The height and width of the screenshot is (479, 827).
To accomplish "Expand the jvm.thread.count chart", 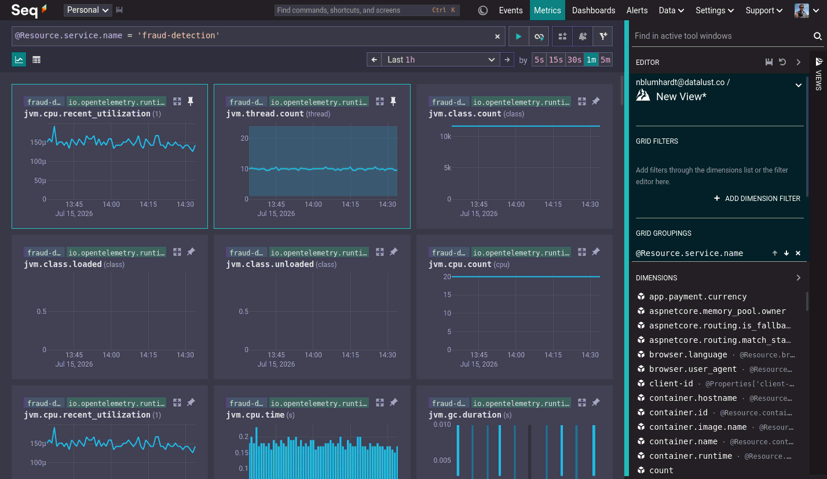I will pyautogui.click(x=380, y=101).
